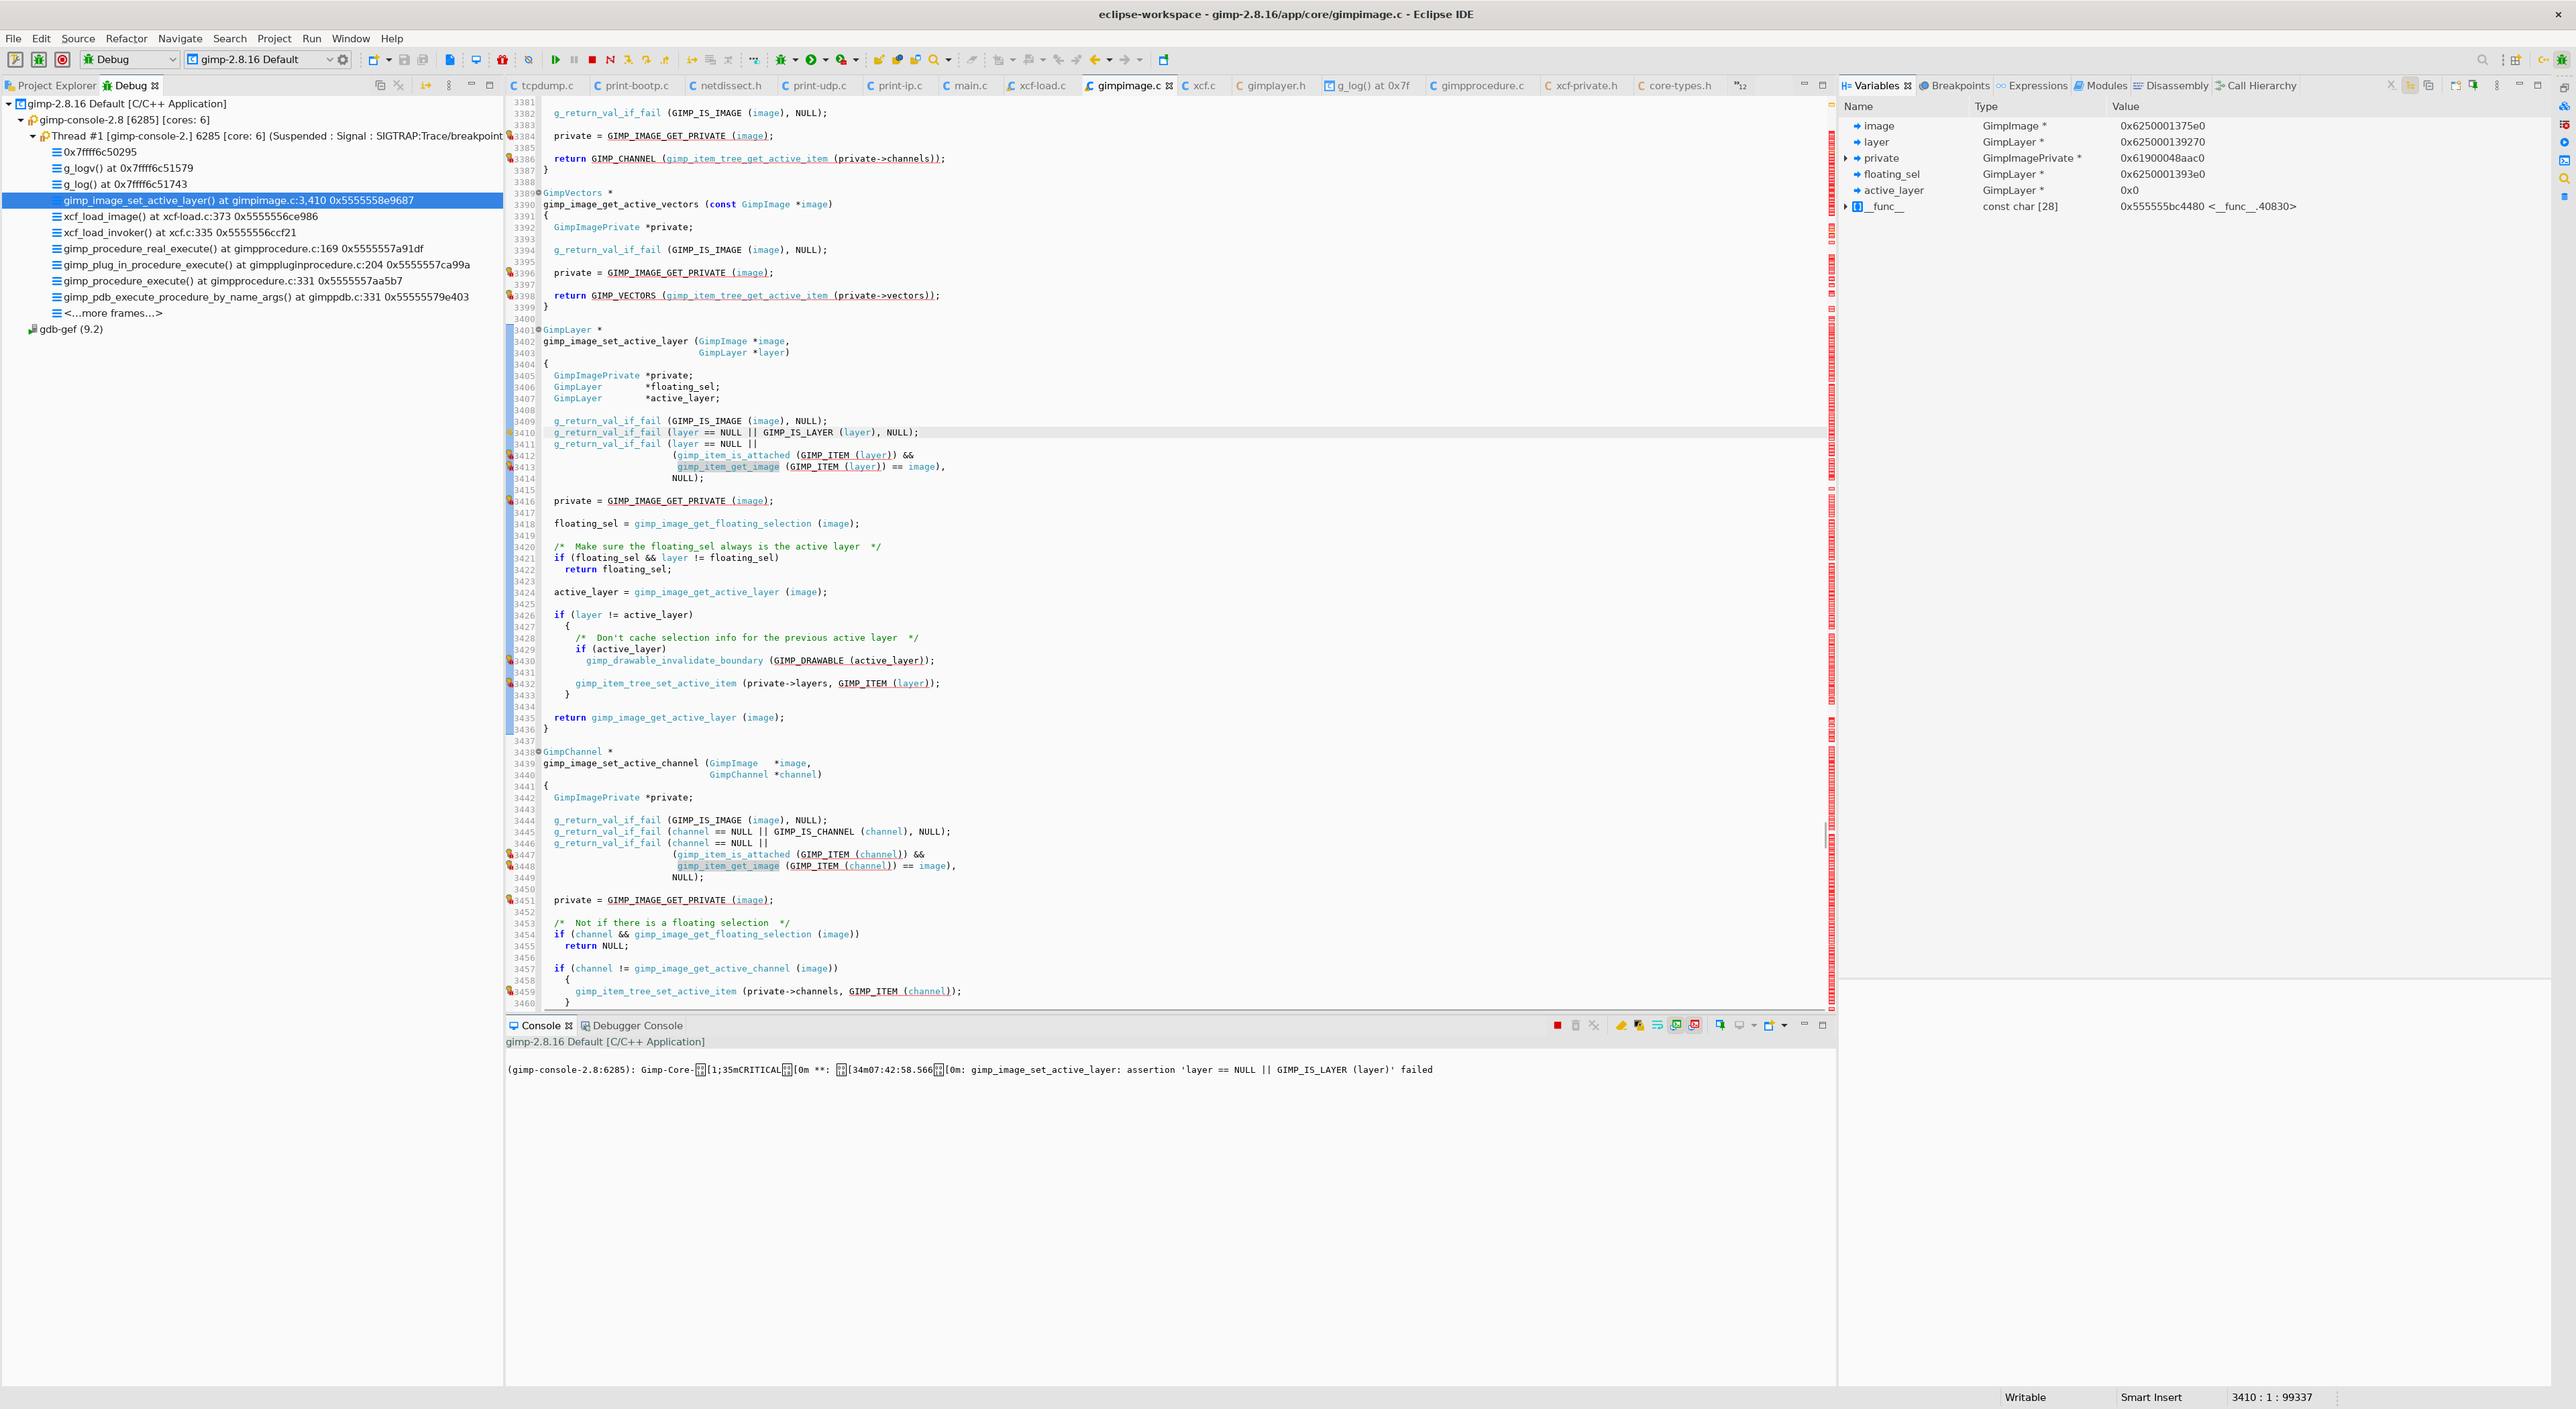Screen dimensions: 2576x1409
Task: Toggle Word Wrap in Console toolbar
Action: [x=1657, y=1025]
